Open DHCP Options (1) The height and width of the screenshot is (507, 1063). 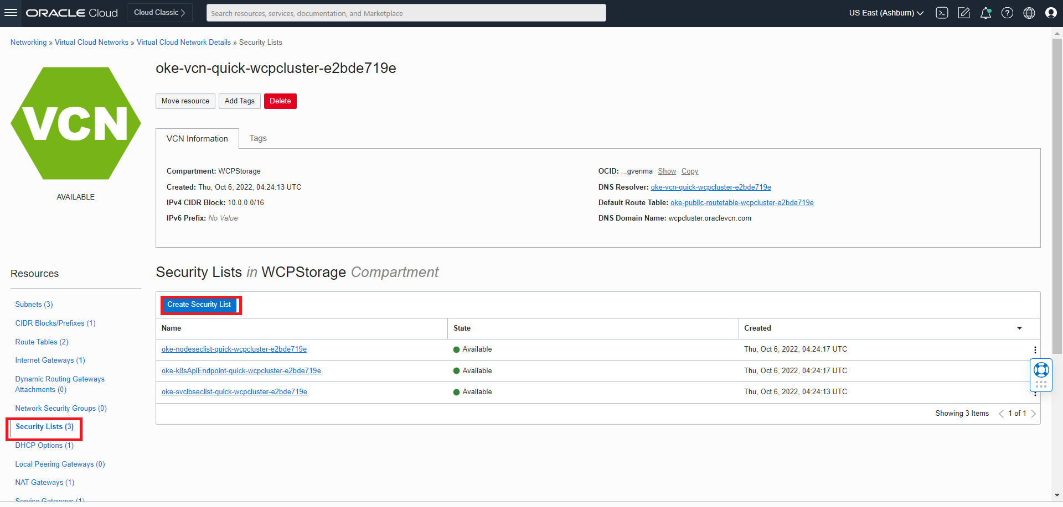point(44,446)
